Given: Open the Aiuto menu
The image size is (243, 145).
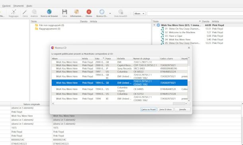Looking at the screenshot, I should click(x=29, y=6).
